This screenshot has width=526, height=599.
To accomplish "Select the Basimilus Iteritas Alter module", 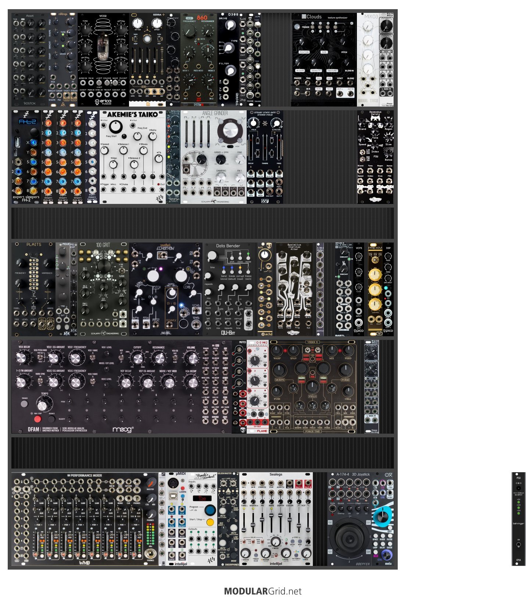I will (x=294, y=289).
